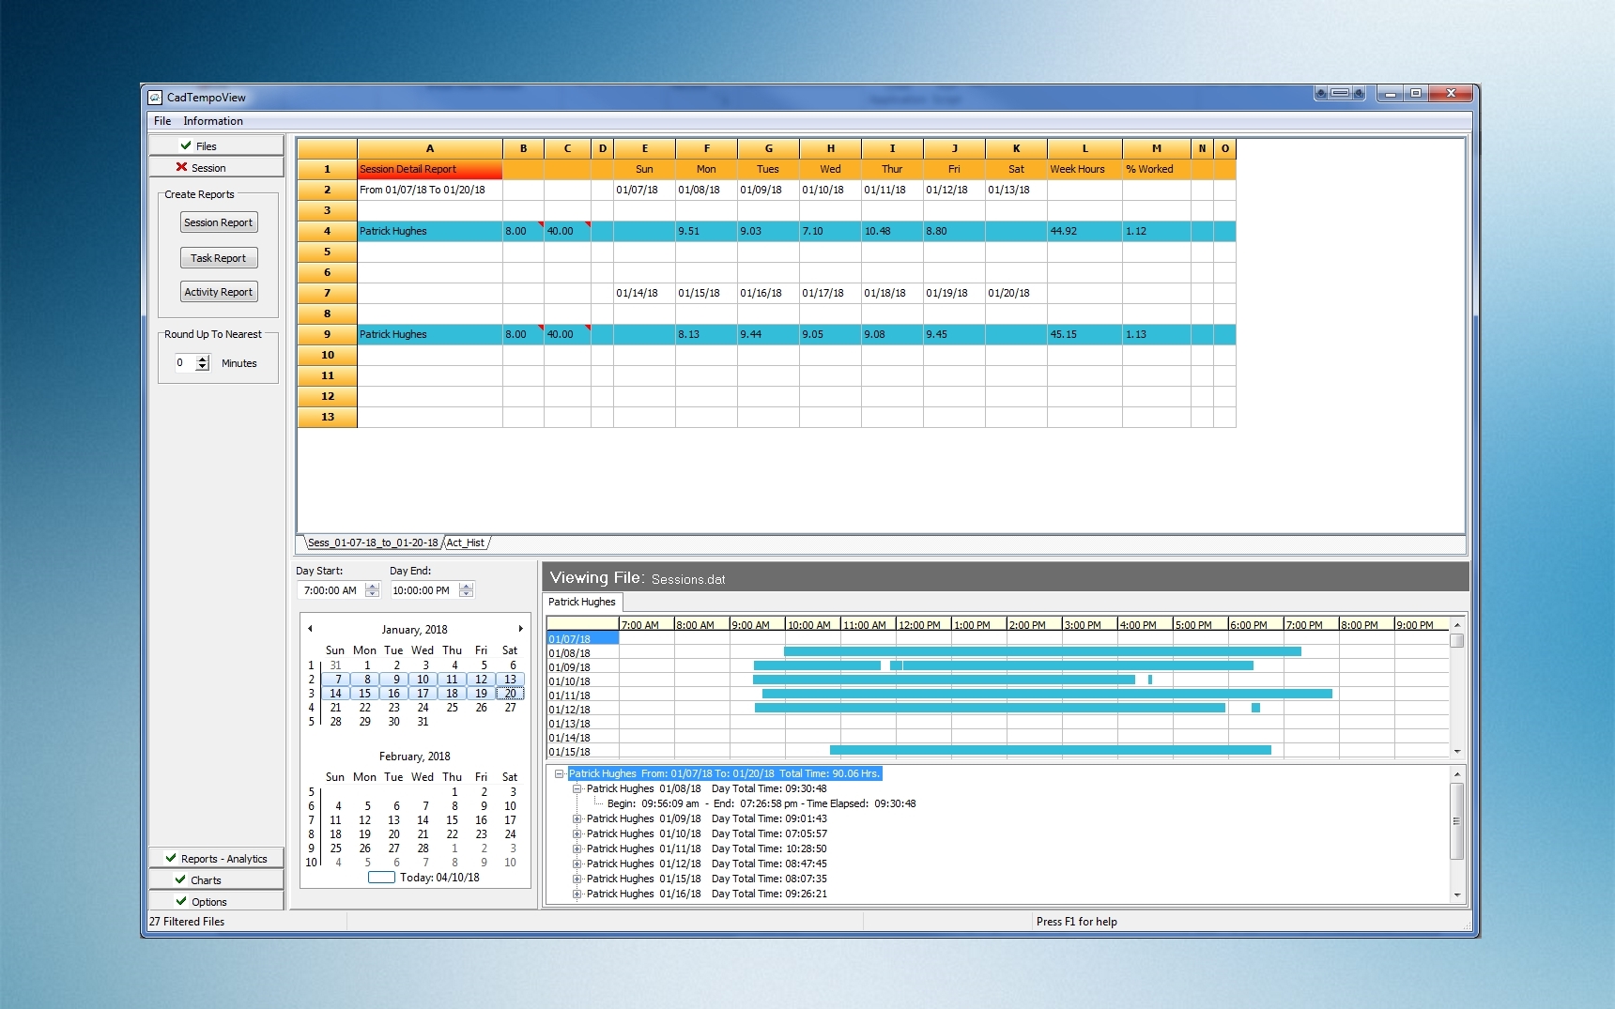Screen dimensions: 1615x1009
Task: Open the Charts panel section
Action: point(216,879)
